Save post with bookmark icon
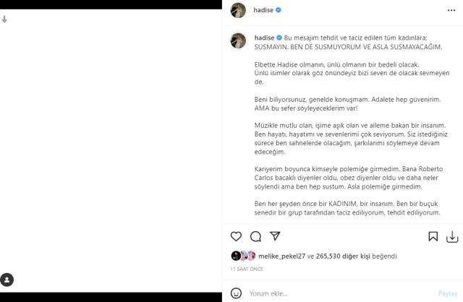Image resolution: width=463 pixels, height=302 pixels. (433, 236)
